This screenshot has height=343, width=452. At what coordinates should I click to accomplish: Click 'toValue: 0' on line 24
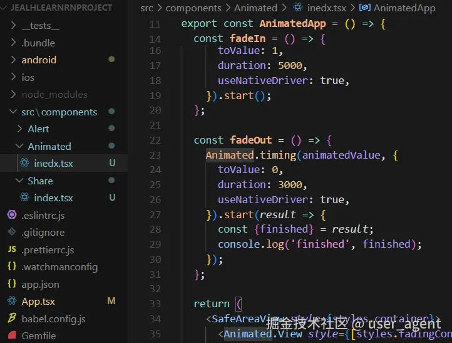pyautogui.click(x=250, y=170)
